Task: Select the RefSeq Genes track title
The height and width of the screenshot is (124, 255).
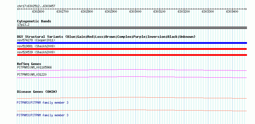Action: (29, 64)
